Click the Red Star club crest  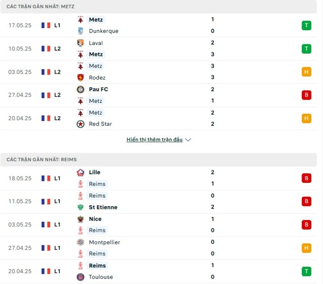[x=80, y=124]
